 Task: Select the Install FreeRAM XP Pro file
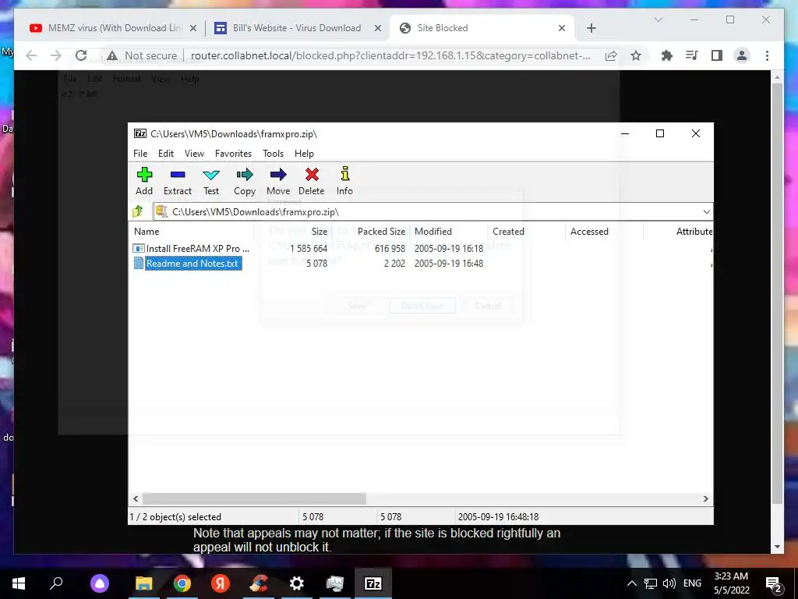(x=192, y=249)
